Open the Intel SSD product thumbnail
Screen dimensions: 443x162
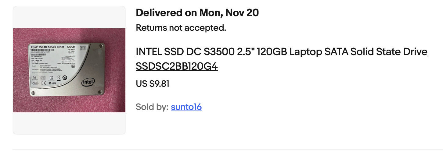click(69, 70)
